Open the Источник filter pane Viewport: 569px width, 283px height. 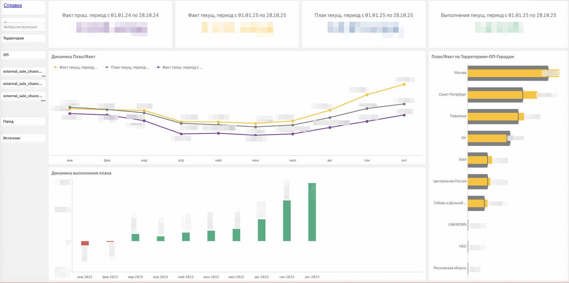coord(23,138)
